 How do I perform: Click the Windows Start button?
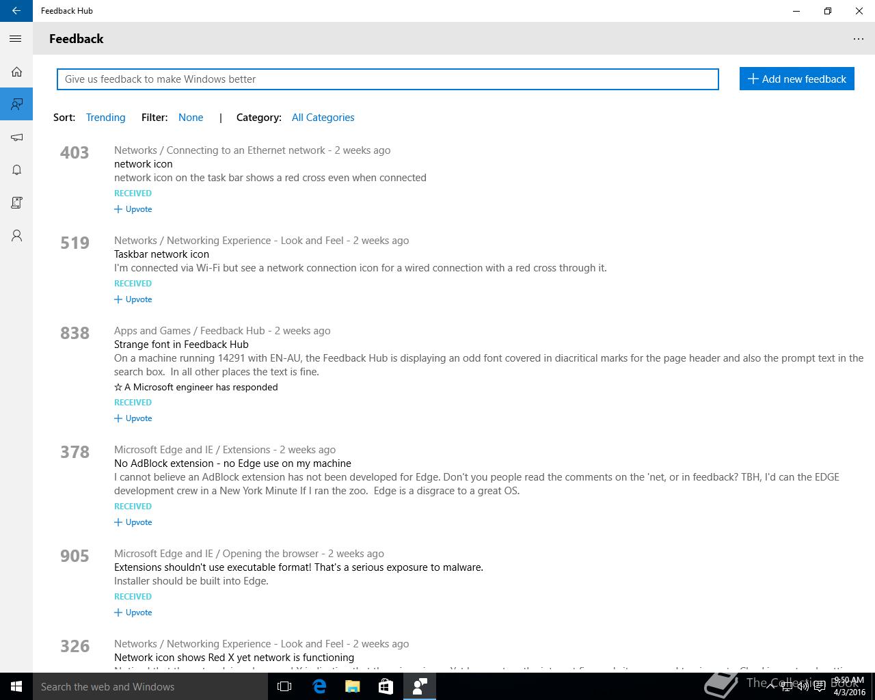click(x=16, y=686)
